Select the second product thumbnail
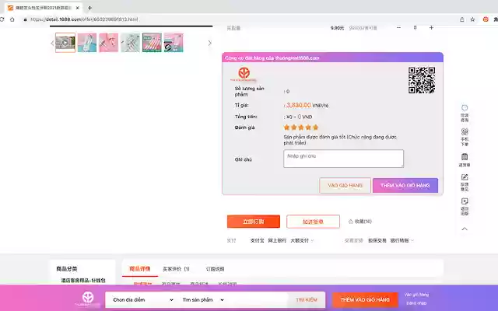The height and width of the screenshot is (311, 498). click(87, 43)
